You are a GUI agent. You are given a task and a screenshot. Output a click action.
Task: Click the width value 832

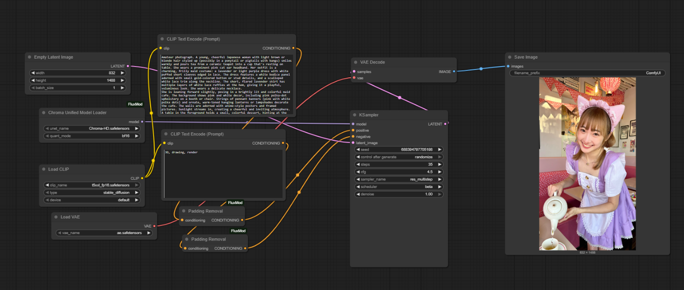[x=112, y=73]
